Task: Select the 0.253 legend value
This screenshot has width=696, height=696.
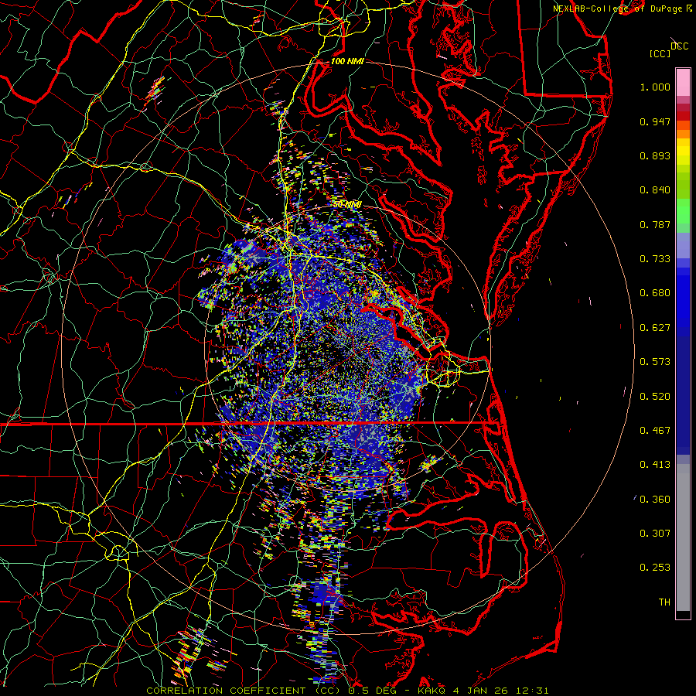Action: pos(655,568)
